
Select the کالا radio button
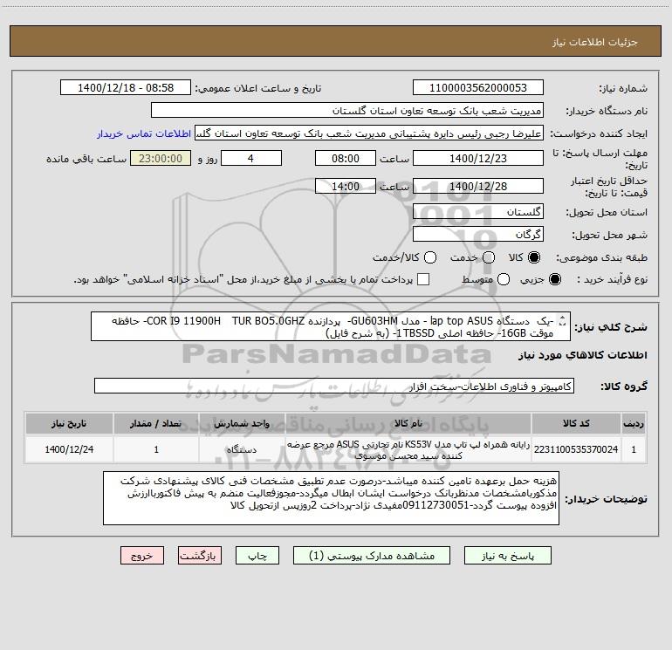(x=534, y=257)
